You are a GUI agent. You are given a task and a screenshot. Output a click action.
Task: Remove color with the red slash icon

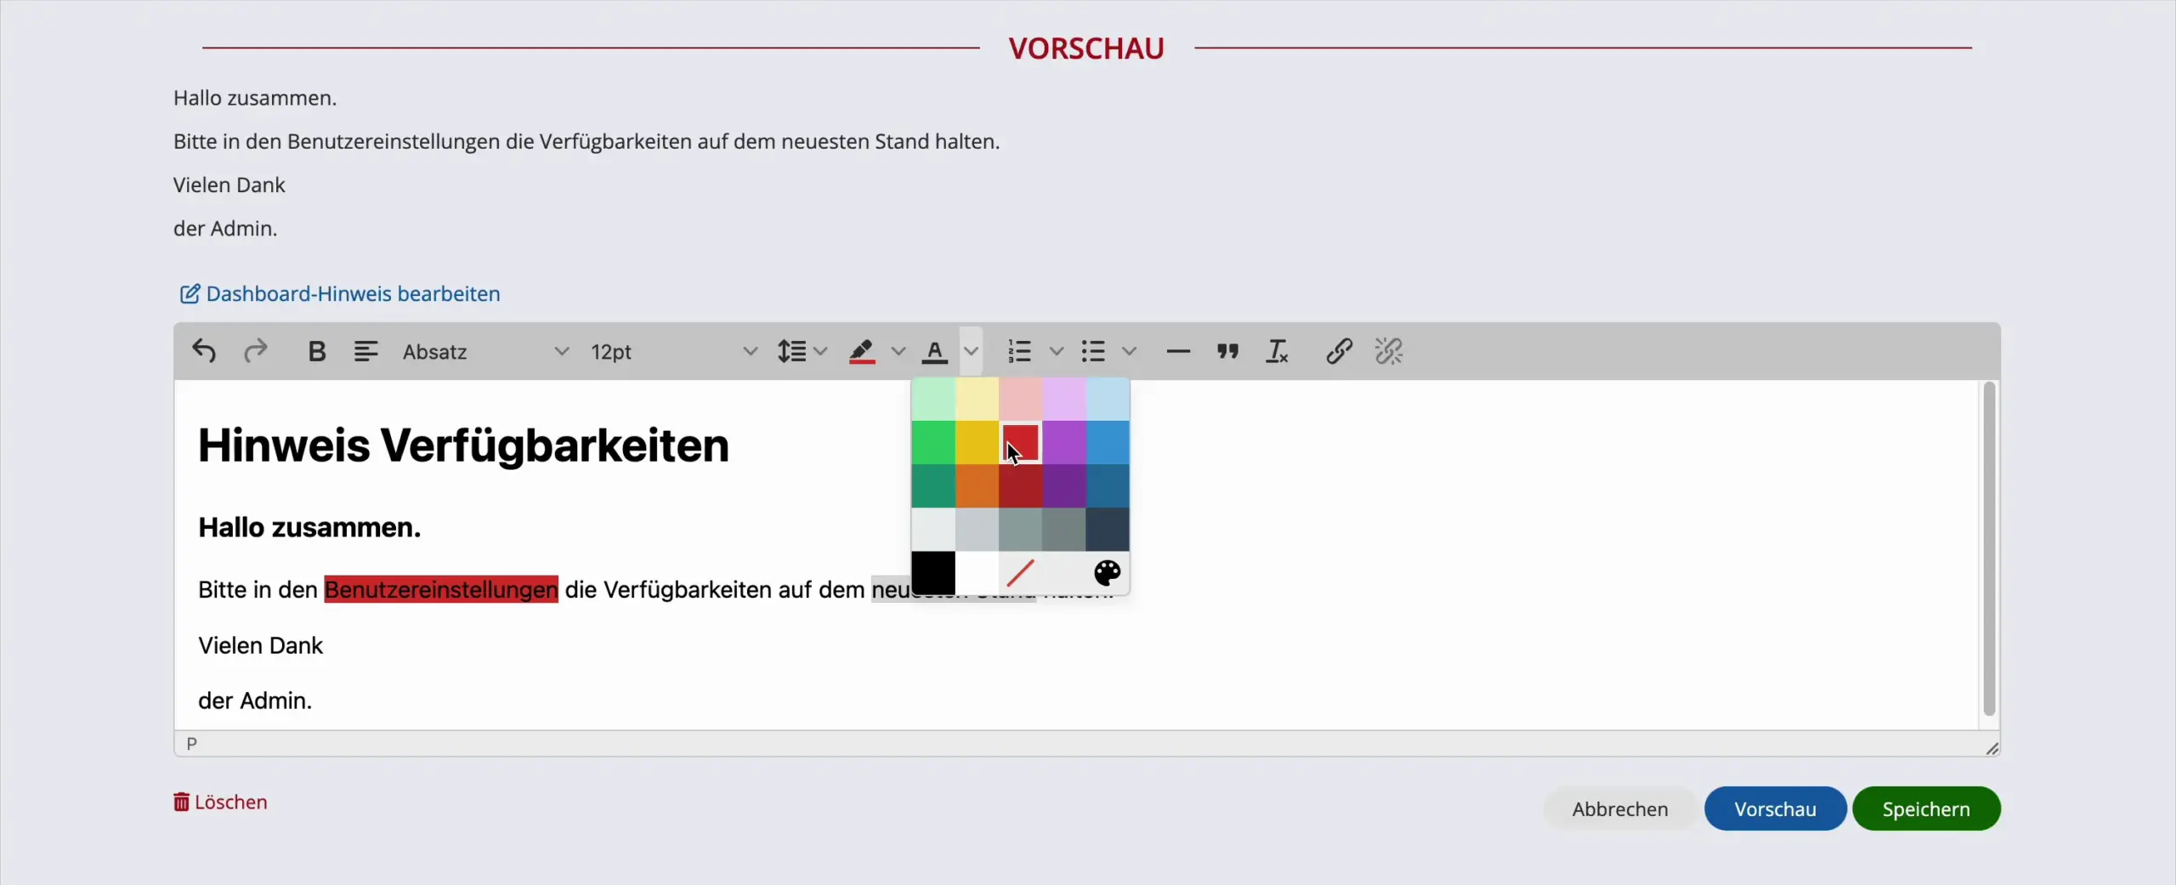(x=1020, y=573)
